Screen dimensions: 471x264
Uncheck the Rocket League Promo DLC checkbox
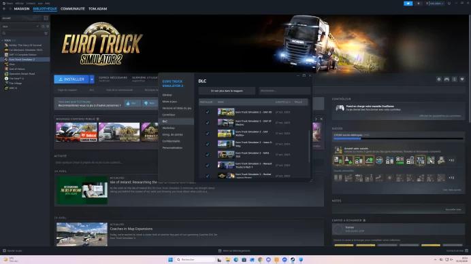click(208, 176)
